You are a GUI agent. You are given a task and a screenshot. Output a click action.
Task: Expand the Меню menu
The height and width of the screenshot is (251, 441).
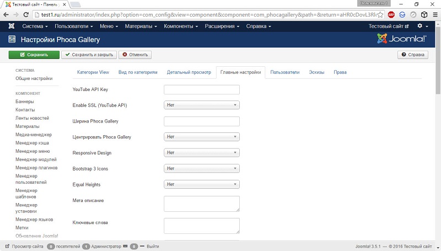pos(109,26)
